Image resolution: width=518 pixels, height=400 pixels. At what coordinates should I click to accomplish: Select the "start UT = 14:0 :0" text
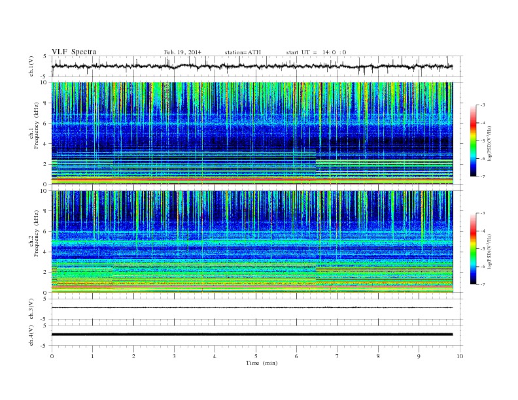pos(316,52)
